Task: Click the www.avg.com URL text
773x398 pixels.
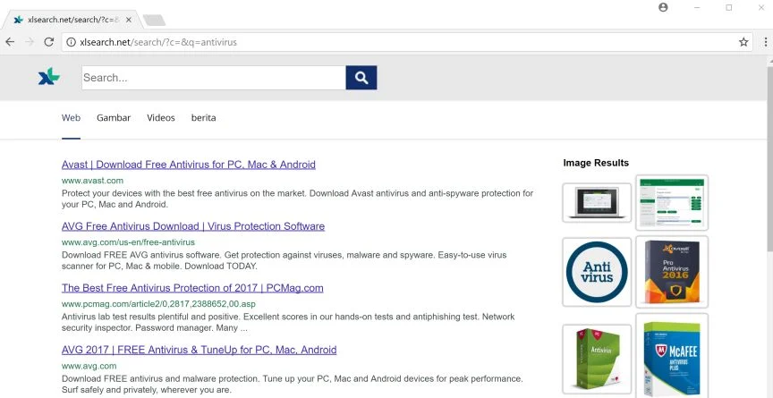Action: (89, 366)
